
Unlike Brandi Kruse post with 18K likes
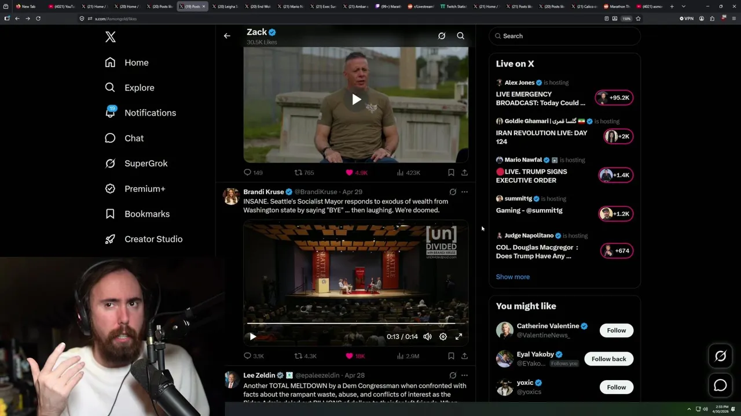355,356
